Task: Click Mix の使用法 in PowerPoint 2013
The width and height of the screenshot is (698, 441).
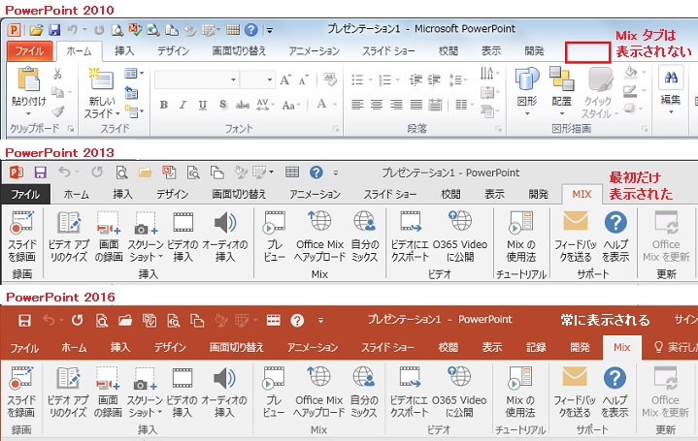Action: click(x=520, y=236)
